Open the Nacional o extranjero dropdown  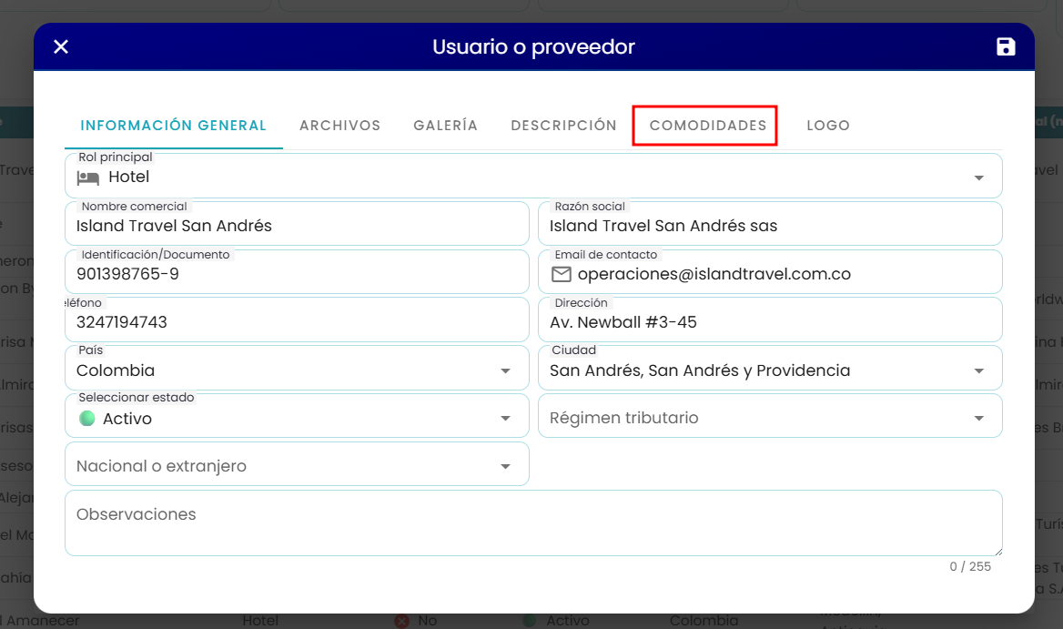(x=297, y=464)
